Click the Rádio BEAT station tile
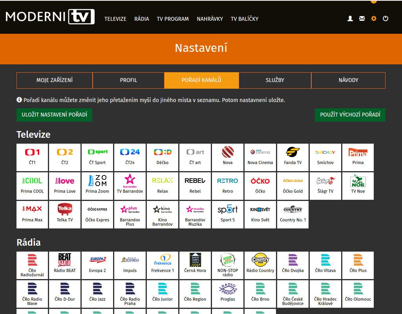The image size is (402, 314). click(x=65, y=265)
